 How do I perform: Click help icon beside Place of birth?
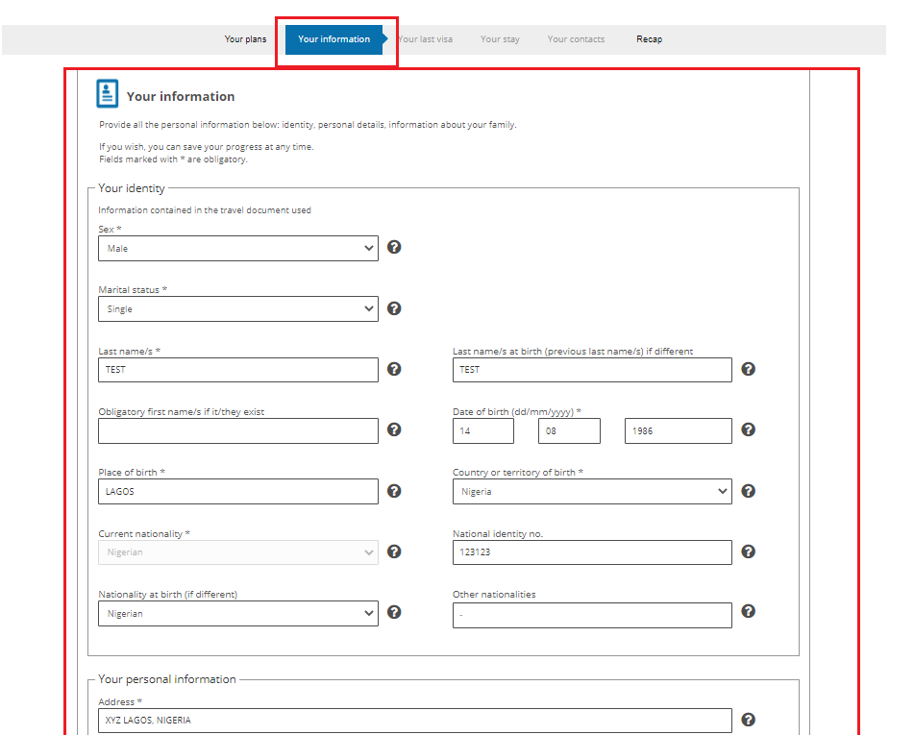click(x=394, y=491)
